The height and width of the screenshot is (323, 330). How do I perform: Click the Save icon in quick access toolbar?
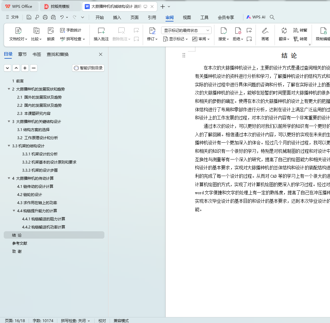pos(29,17)
